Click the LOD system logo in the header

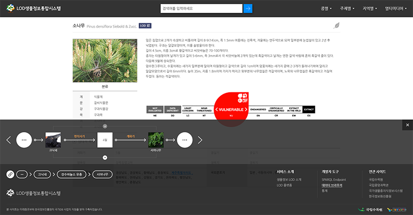(x=33, y=8)
